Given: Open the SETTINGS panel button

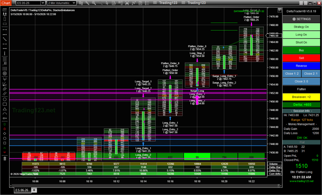Looking at the screenshot, I should pyautogui.click(x=301, y=19).
